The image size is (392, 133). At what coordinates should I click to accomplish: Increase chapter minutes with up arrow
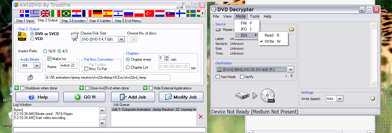click(x=167, y=56)
